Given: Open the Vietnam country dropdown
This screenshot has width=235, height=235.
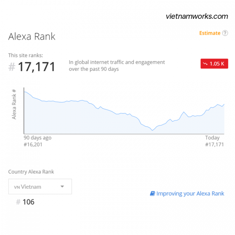Looking at the screenshot, I should (x=40, y=187).
